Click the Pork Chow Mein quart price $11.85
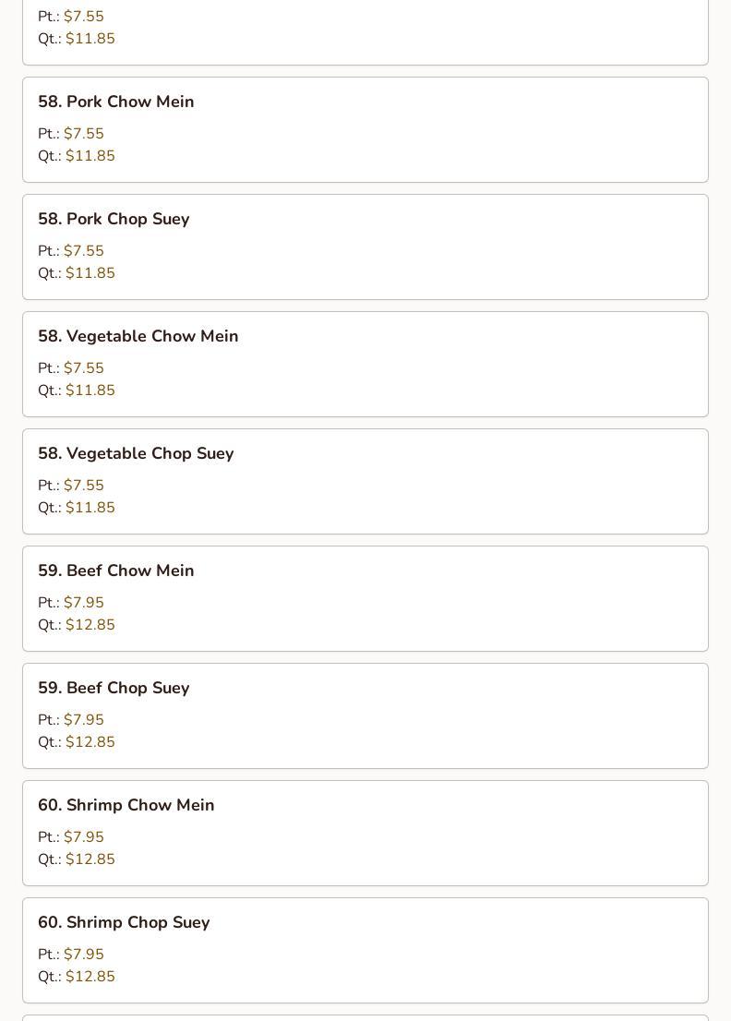Image resolution: width=731 pixels, height=1021 pixels. 90,156
